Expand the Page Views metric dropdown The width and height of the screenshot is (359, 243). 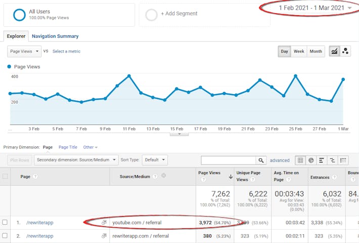pyautogui.click(x=24, y=51)
